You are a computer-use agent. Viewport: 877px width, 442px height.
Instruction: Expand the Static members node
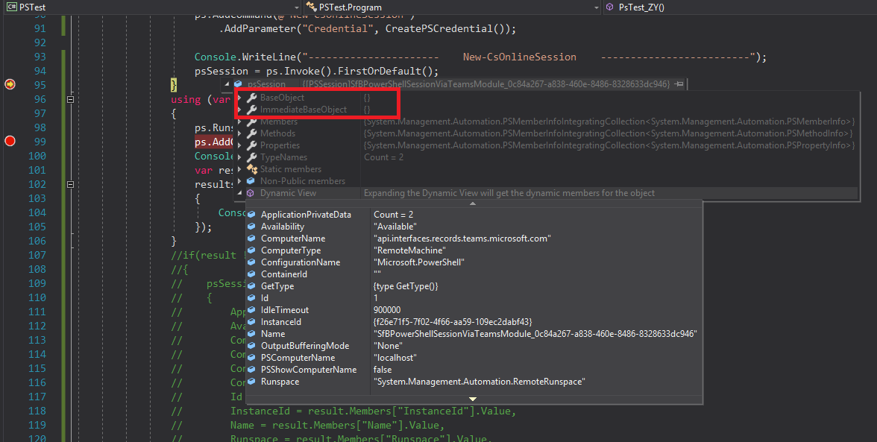point(240,169)
